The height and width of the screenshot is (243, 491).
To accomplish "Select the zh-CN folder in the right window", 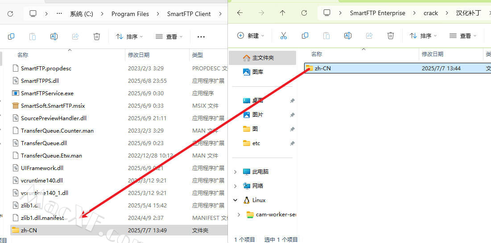I will point(398,68).
